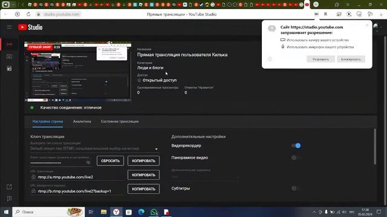Switch to the Аналитика tab

coord(82,122)
